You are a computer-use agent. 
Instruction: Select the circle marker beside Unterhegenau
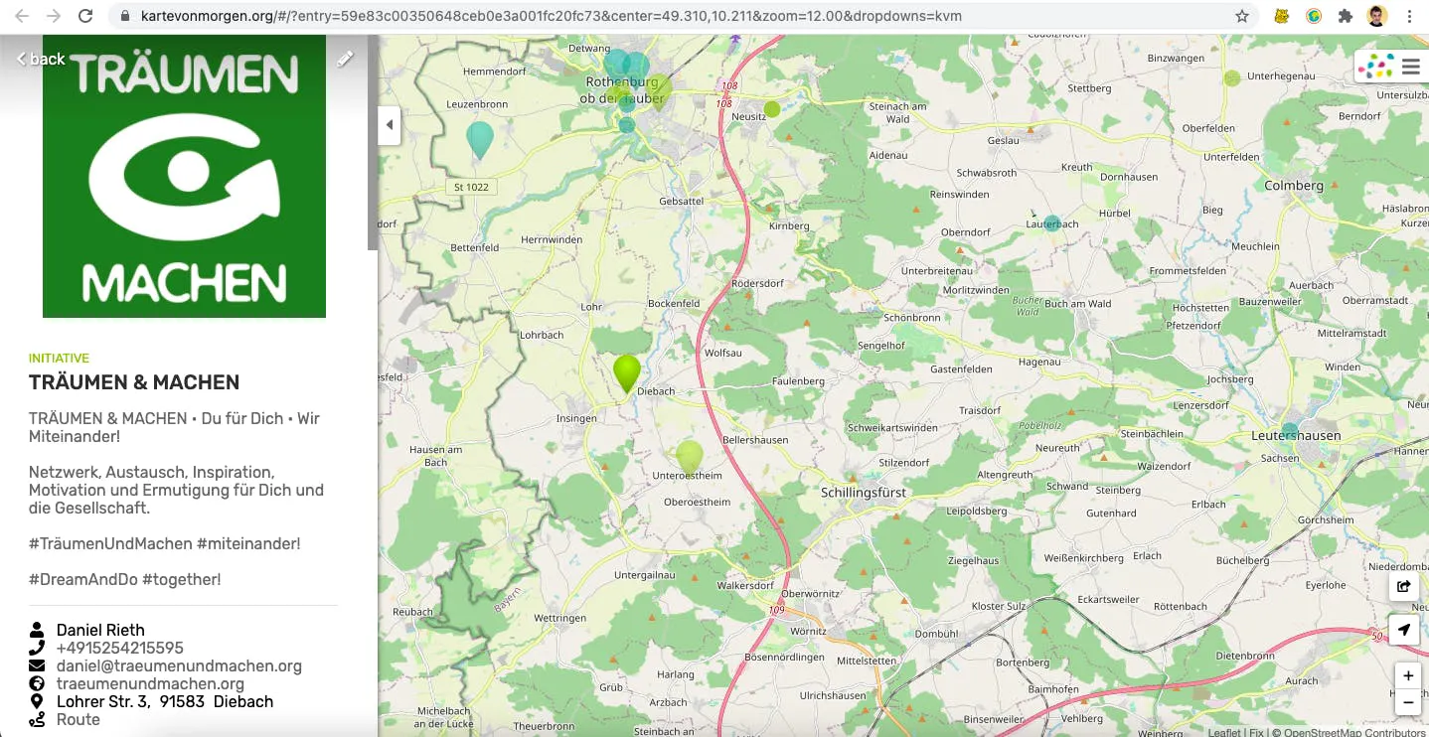click(x=1232, y=77)
